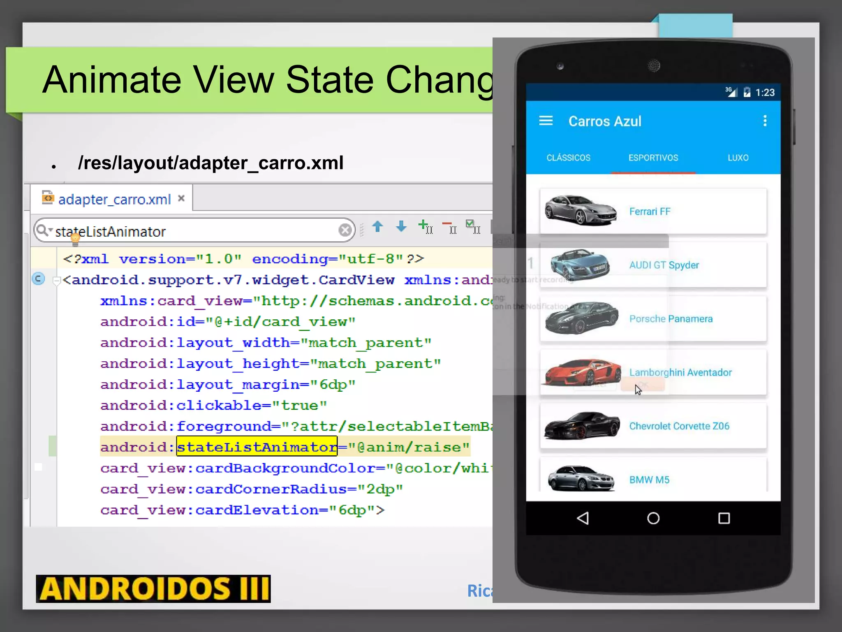Open the Chevrolet Corvette Z06 card
842x632 pixels.
[x=653, y=426]
